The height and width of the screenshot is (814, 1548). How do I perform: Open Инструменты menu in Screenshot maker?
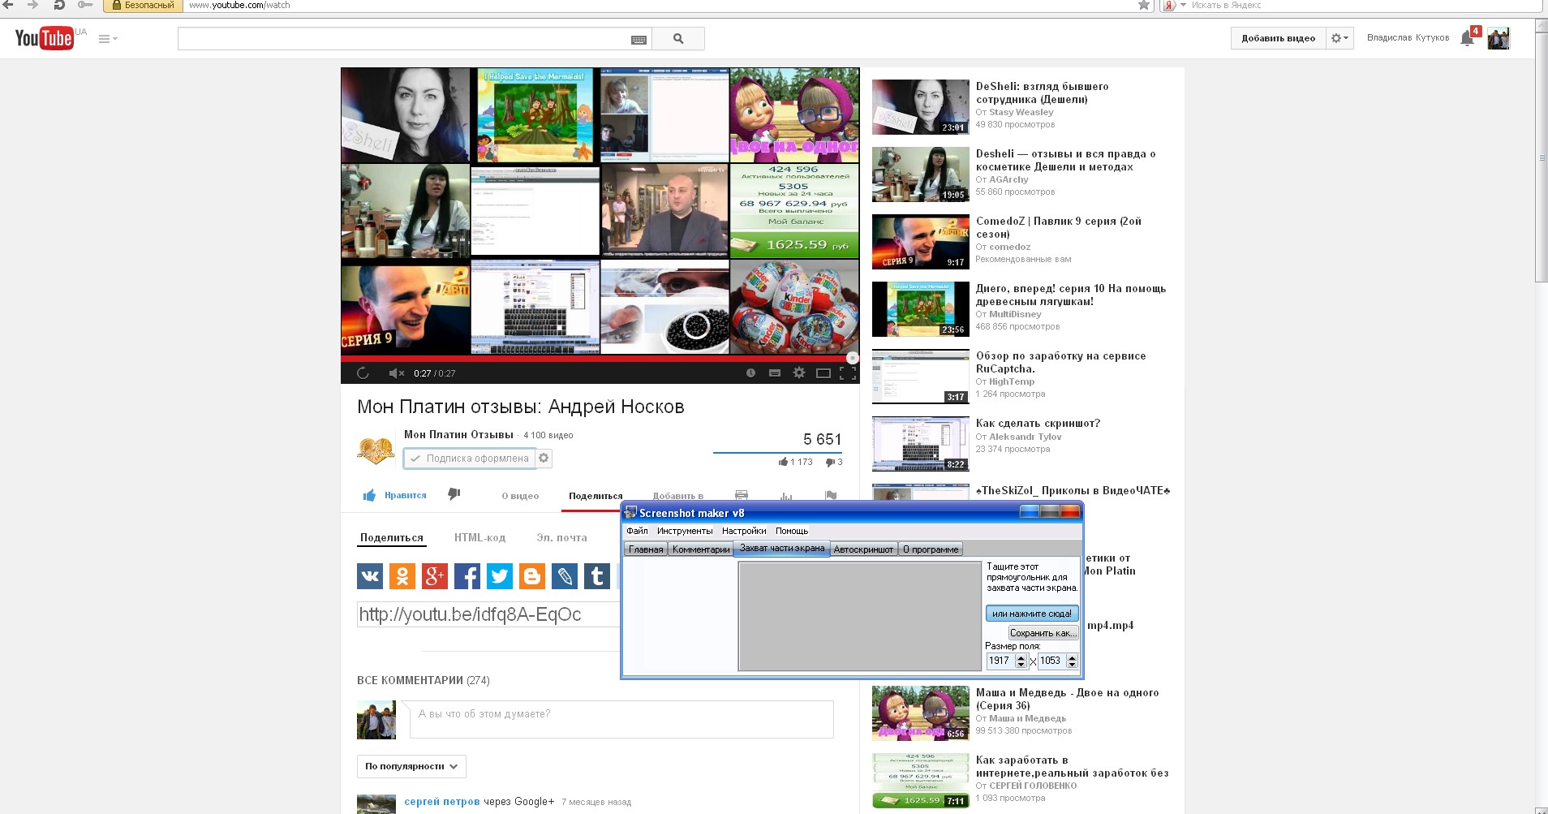(685, 531)
